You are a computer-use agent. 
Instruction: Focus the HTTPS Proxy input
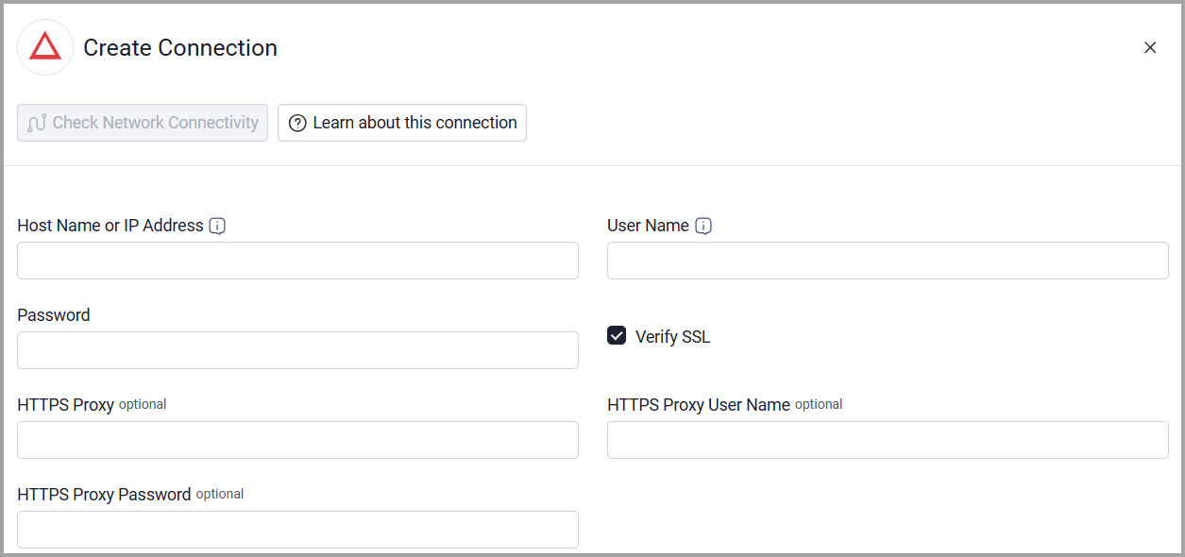[x=297, y=440]
